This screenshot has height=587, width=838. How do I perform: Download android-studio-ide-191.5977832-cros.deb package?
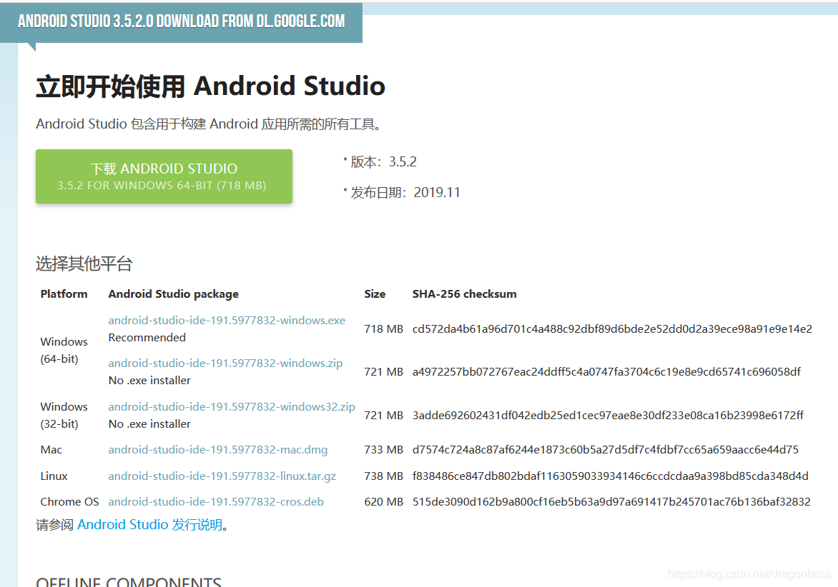click(216, 501)
